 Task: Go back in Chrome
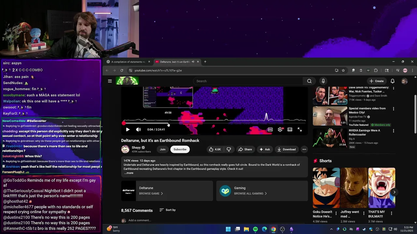tap(107, 70)
